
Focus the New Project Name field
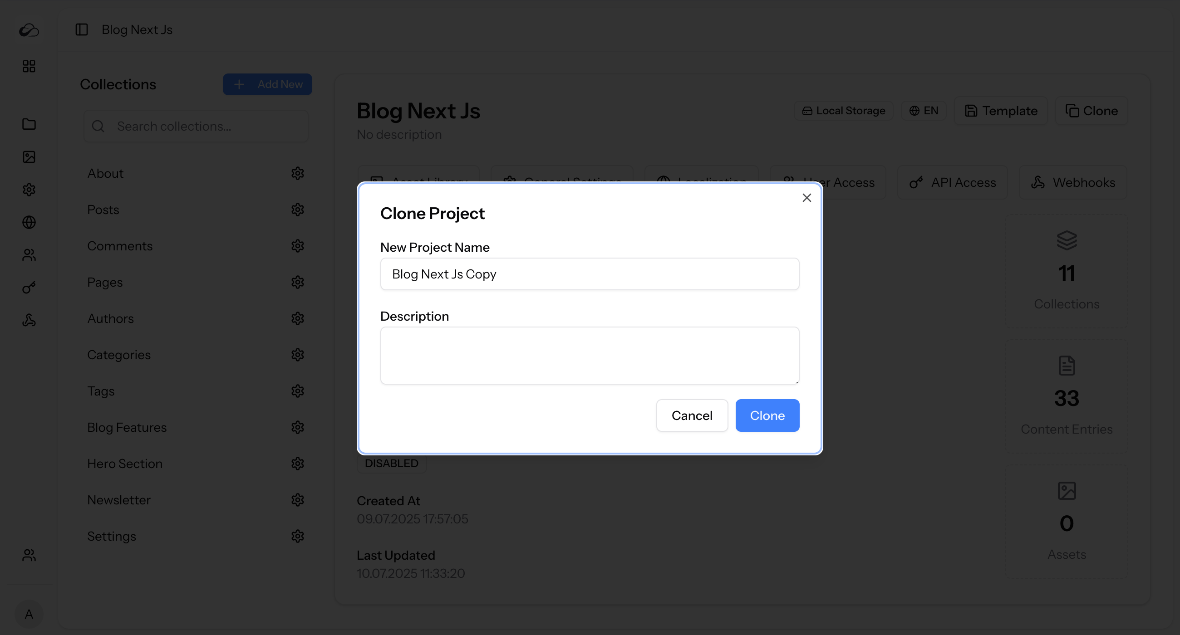pyautogui.click(x=589, y=274)
